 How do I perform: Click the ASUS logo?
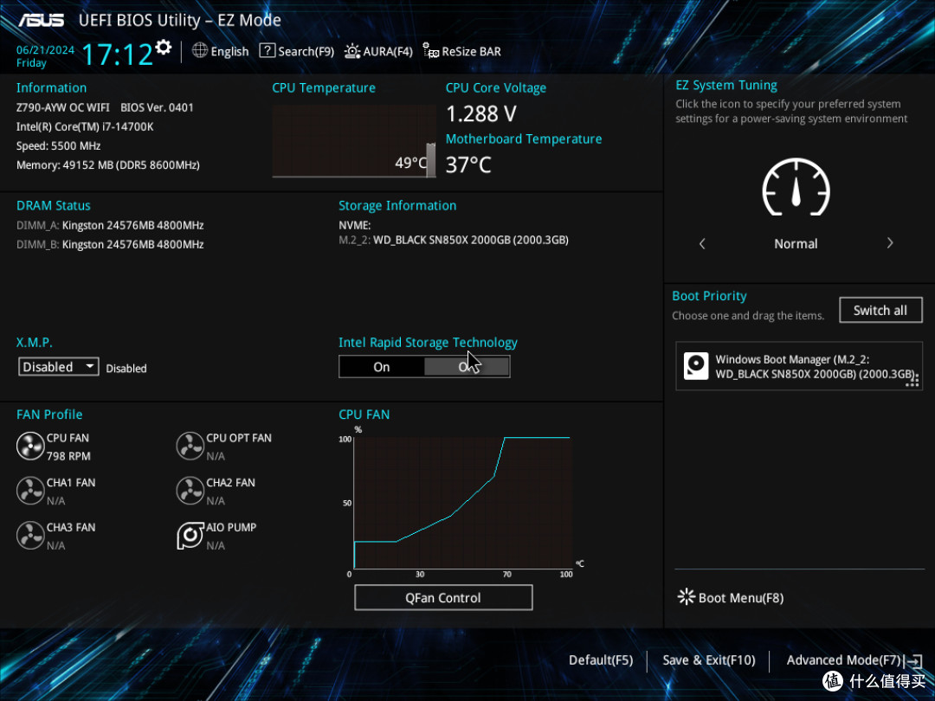[41, 20]
